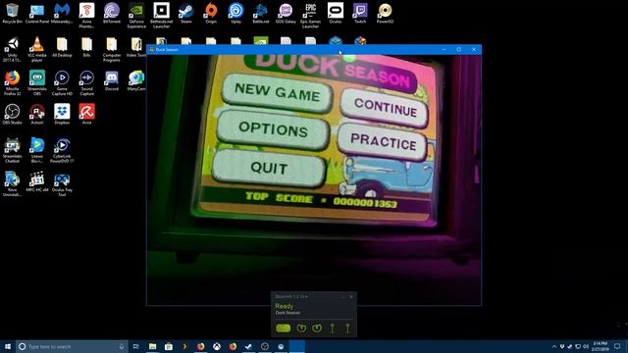This screenshot has width=628, height=353.
Task: Launch Twitch from the desktop
Action: [x=360, y=13]
